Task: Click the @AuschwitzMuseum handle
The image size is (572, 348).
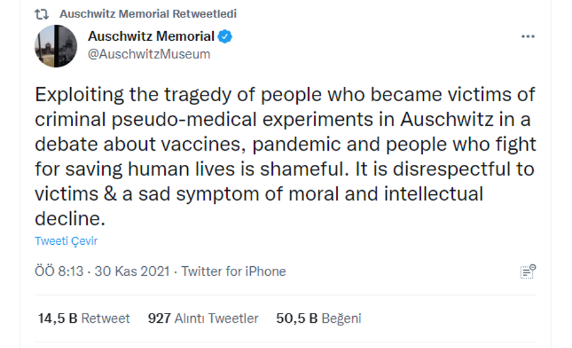Action: (149, 55)
